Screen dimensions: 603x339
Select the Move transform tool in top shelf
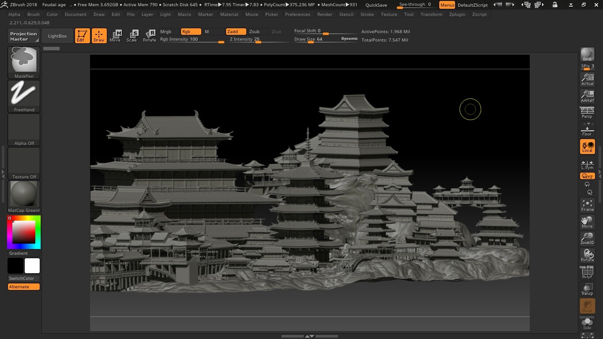tap(115, 36)
